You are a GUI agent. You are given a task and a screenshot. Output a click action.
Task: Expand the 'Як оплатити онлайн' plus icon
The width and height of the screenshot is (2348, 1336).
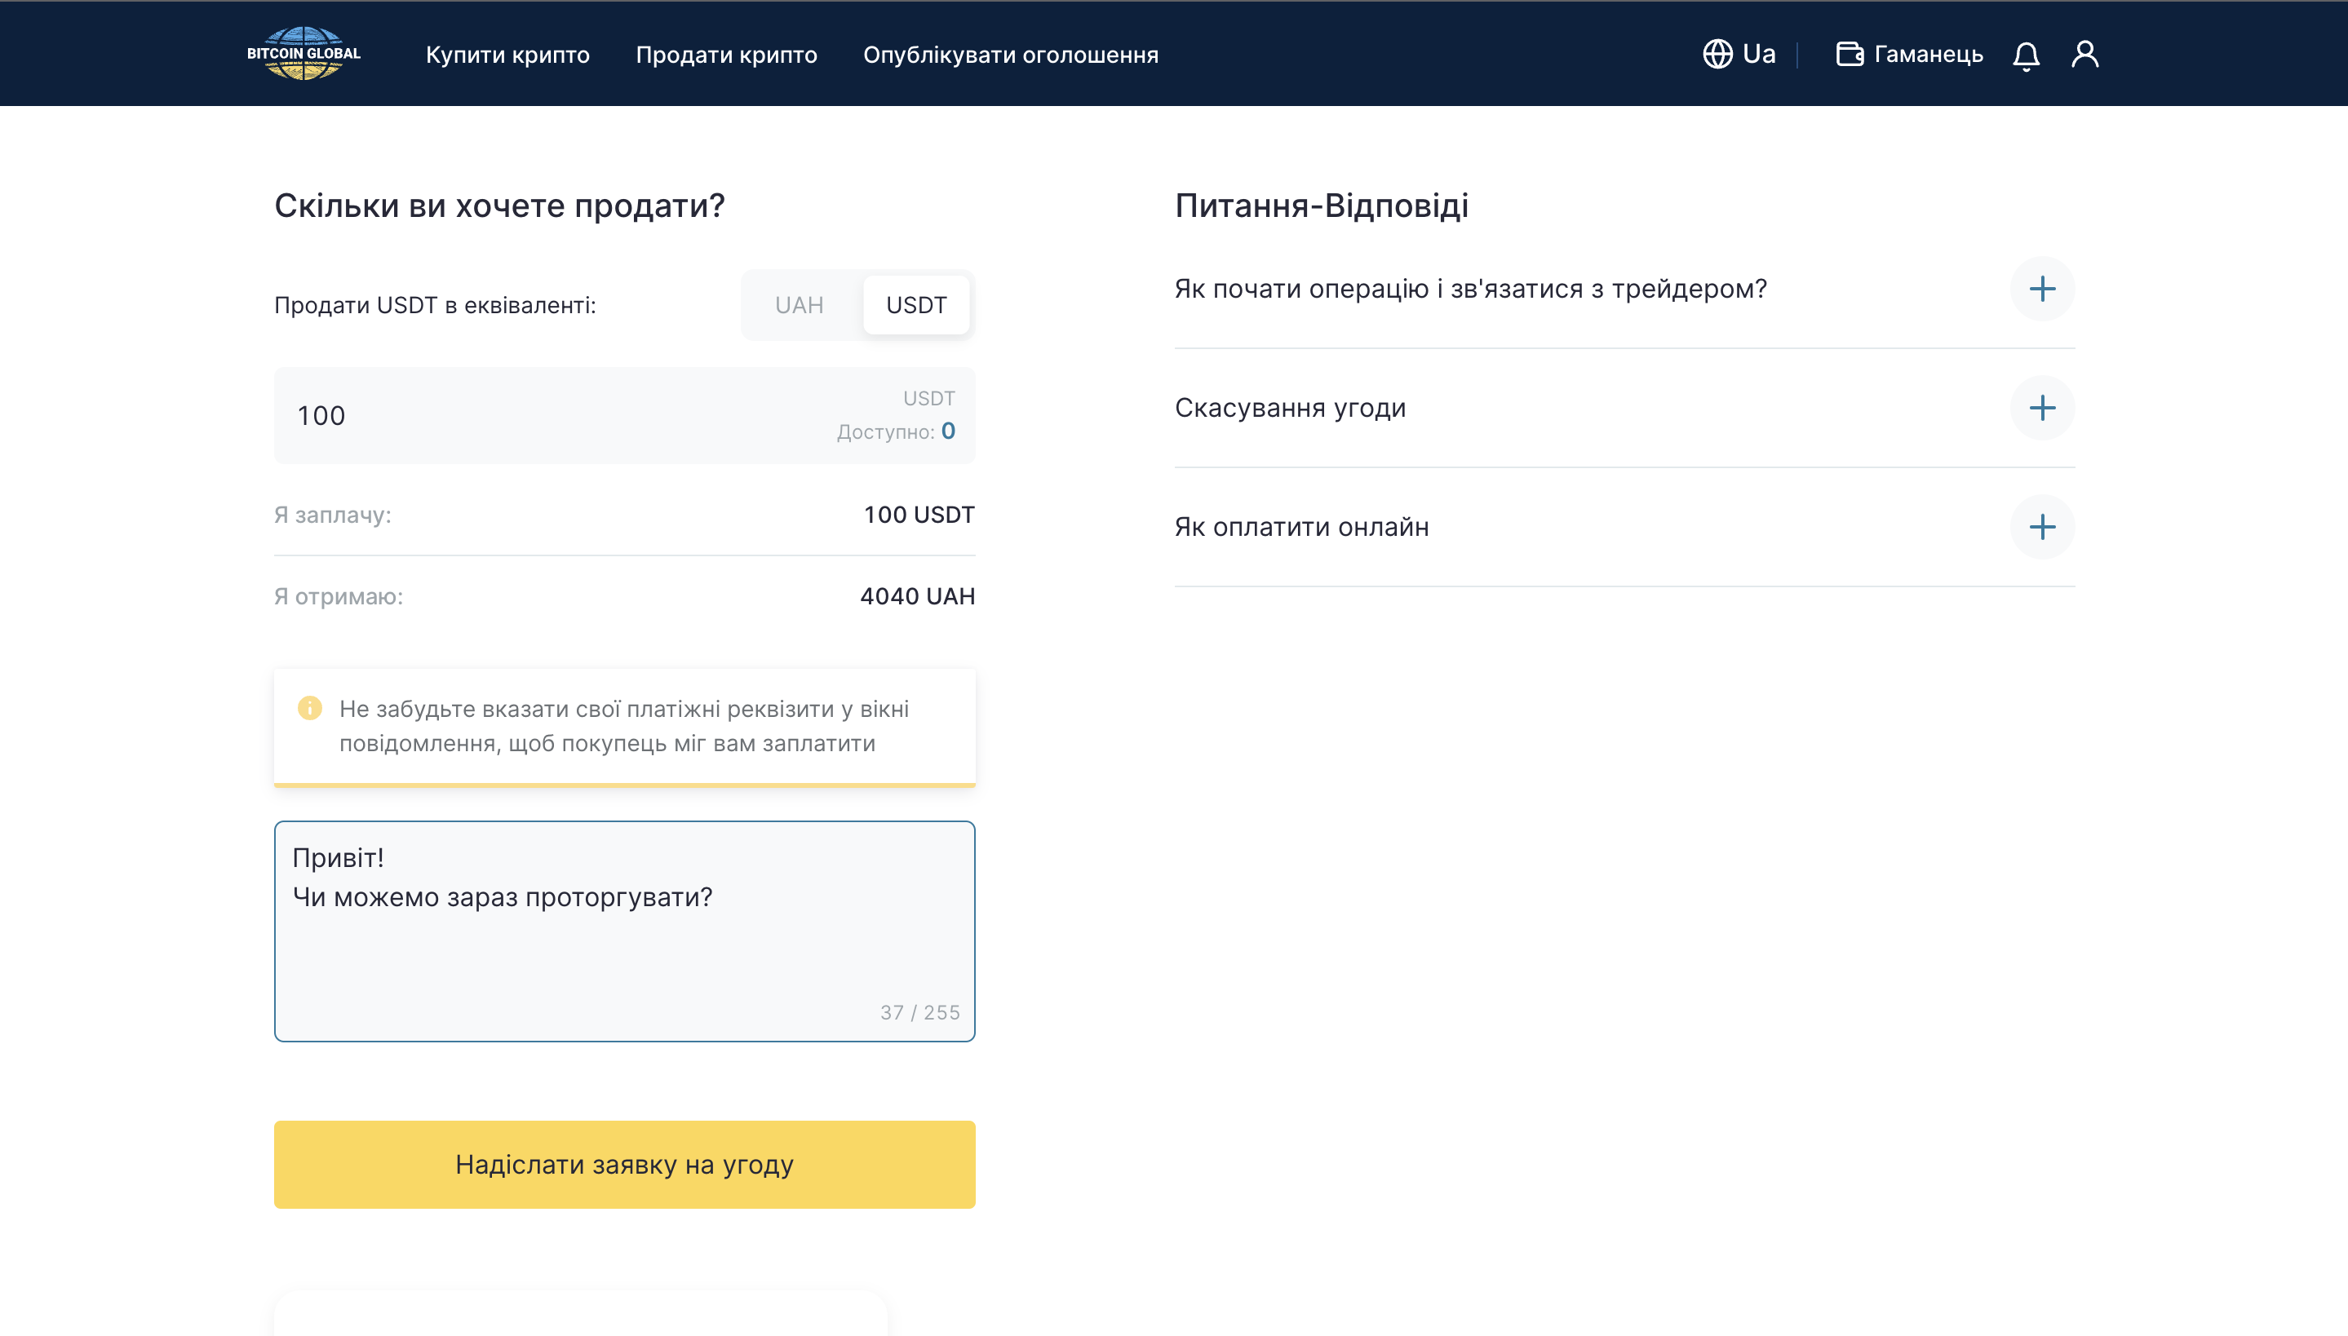click(x=2042, y=528)
